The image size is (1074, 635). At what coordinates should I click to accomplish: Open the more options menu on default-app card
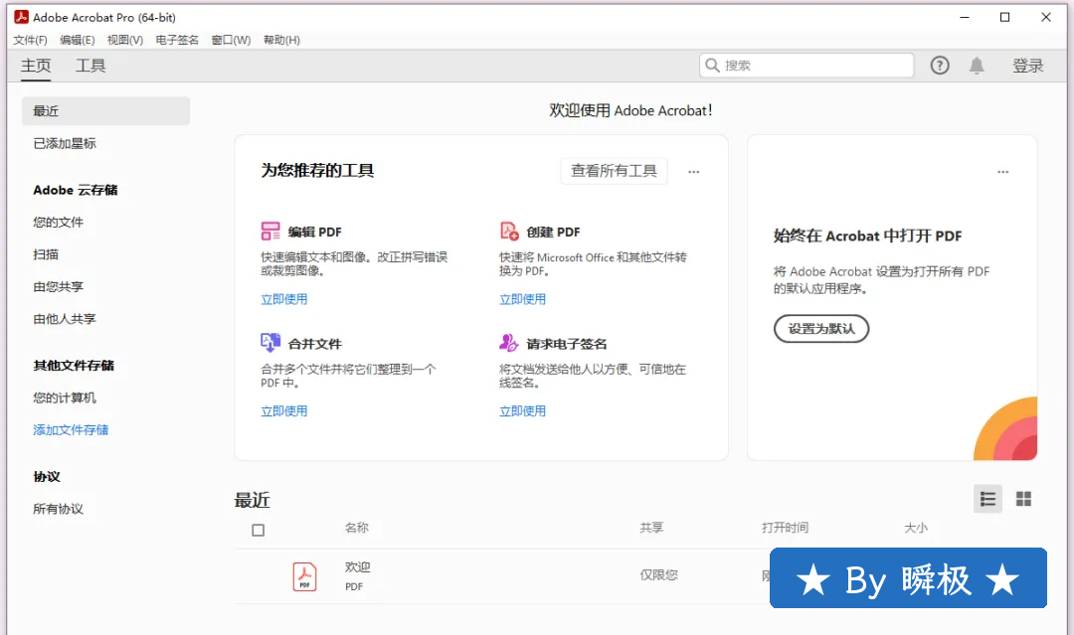pyautogui.click(x=1003, y=171)
